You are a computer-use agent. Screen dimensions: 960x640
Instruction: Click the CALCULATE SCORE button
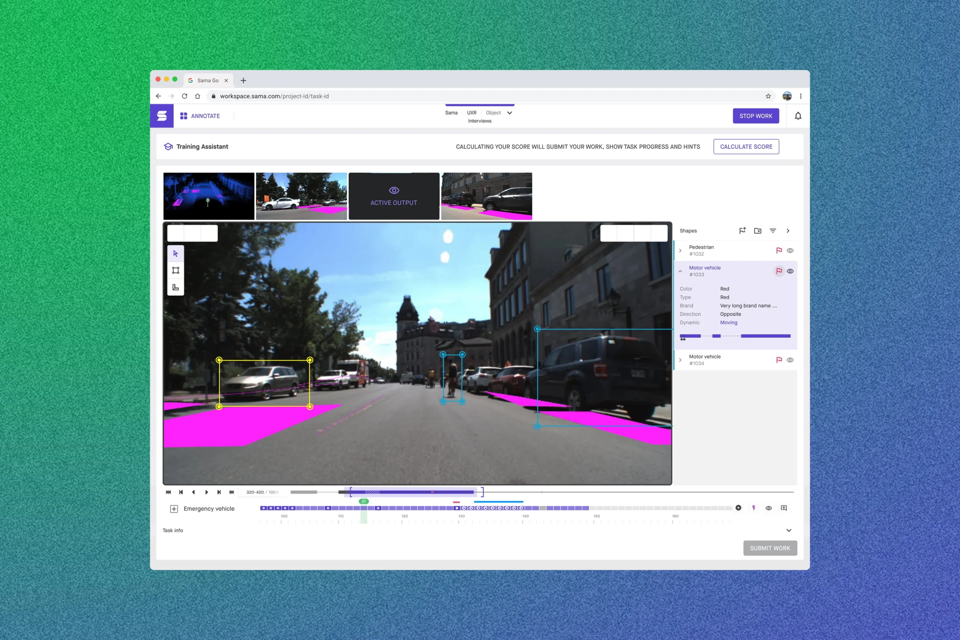(746, 147)
